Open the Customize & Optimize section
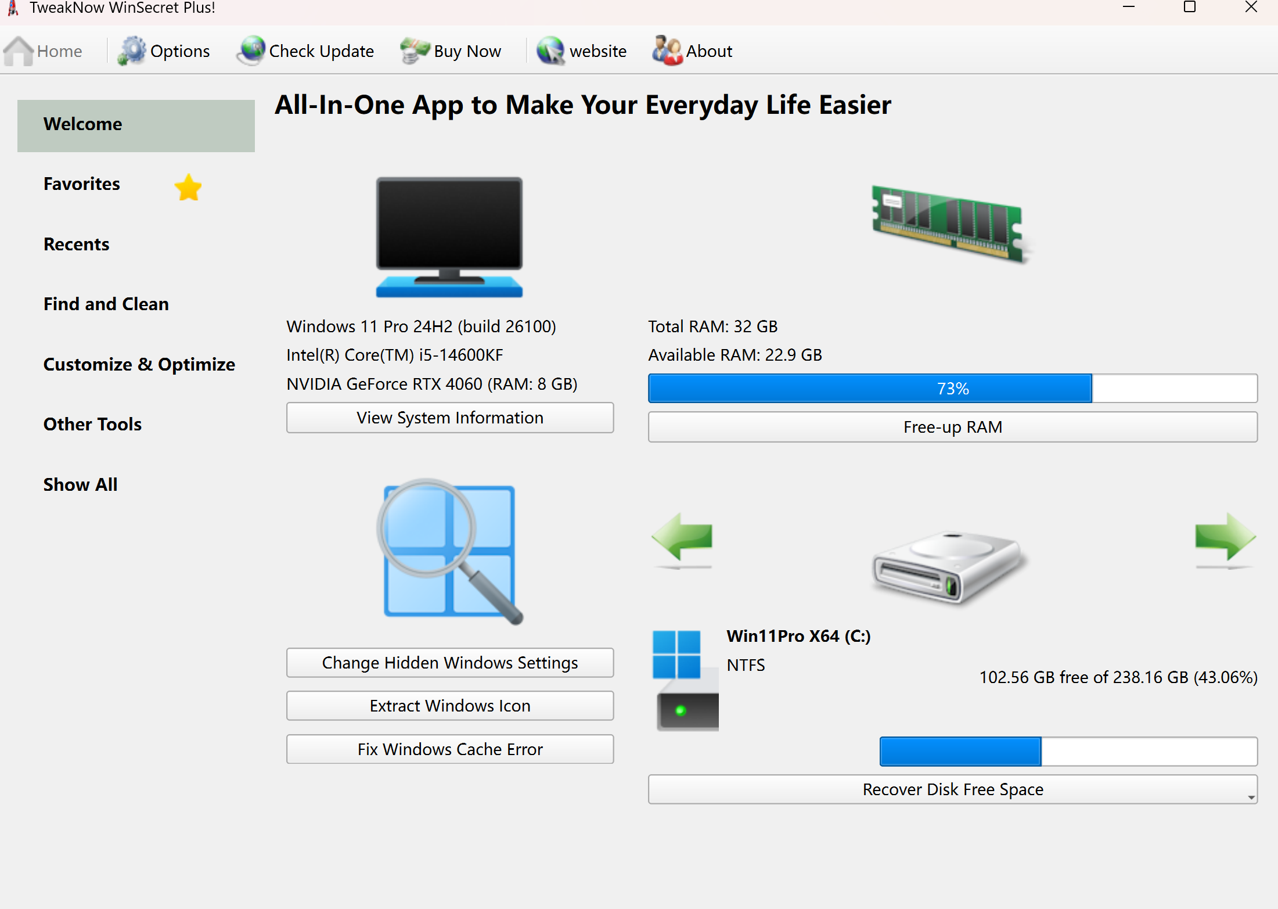This screenshot has width=1278, height=909. point(139,364)
